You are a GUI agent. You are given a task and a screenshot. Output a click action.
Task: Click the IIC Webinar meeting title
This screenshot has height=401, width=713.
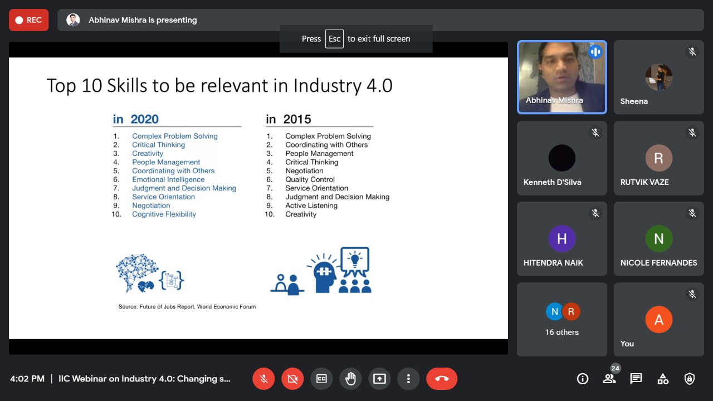click(144, 379)
